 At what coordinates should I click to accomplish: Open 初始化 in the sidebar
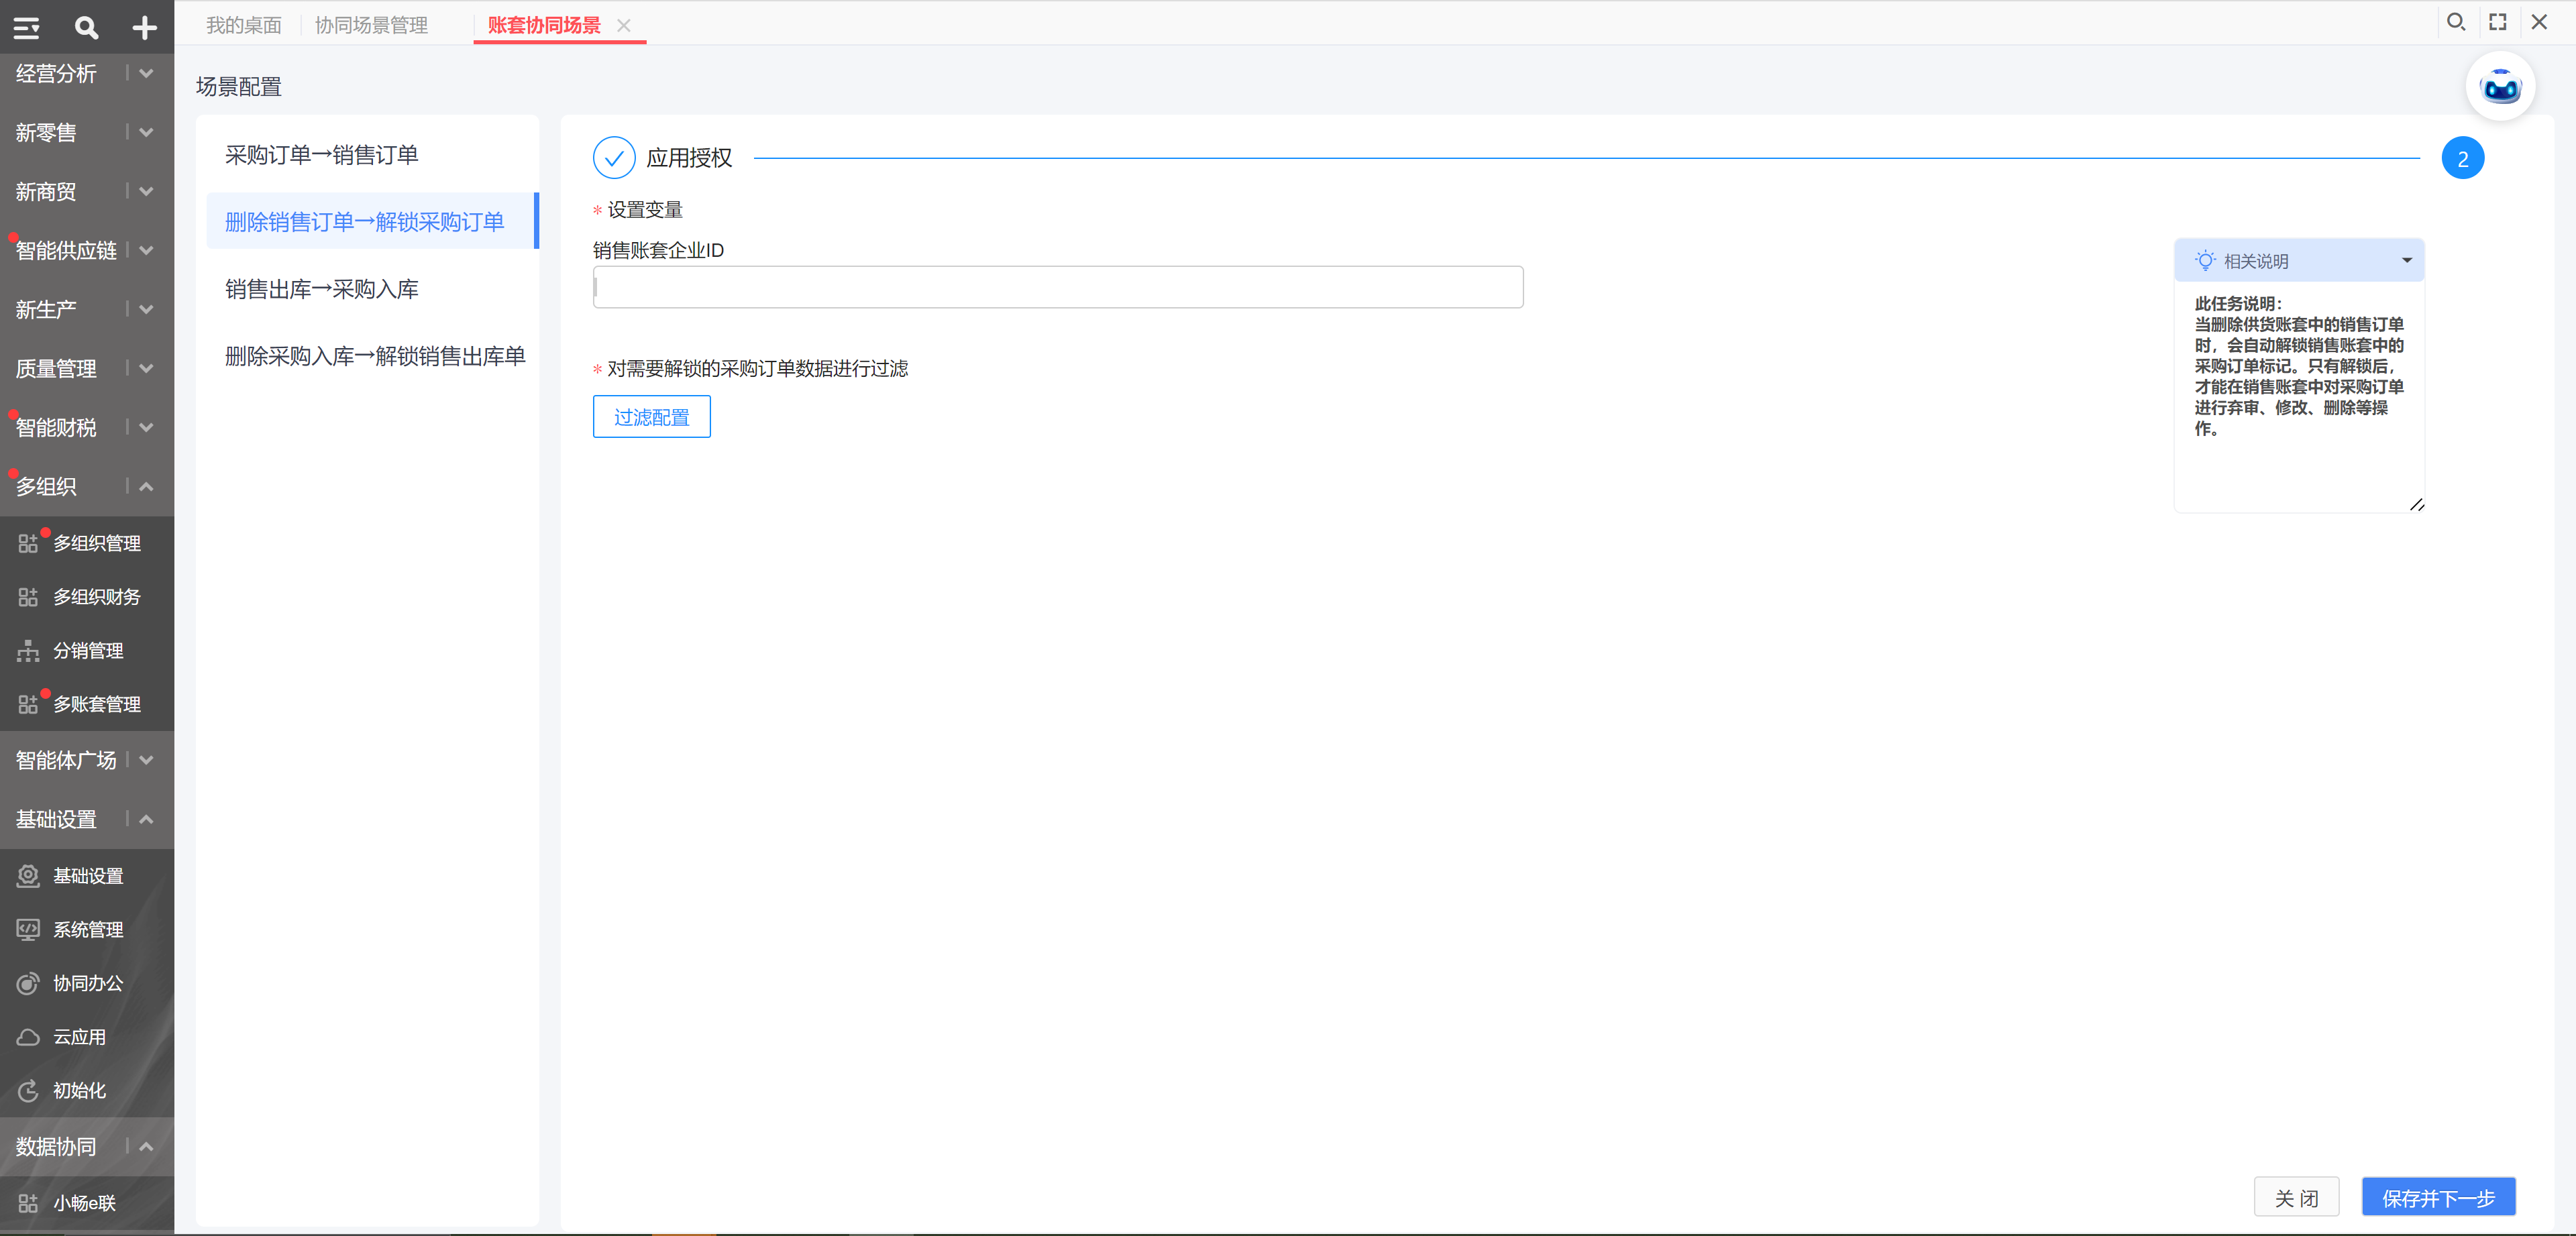pyautogui.click(x=79, y=1091)
